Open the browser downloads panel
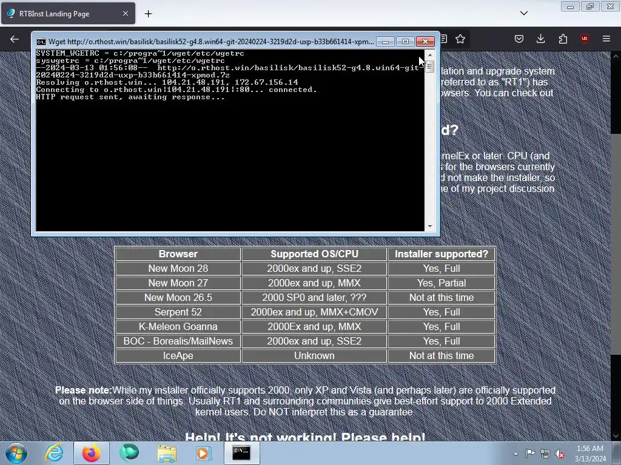This screenshot has width=621, height=465. pos(540,39)
